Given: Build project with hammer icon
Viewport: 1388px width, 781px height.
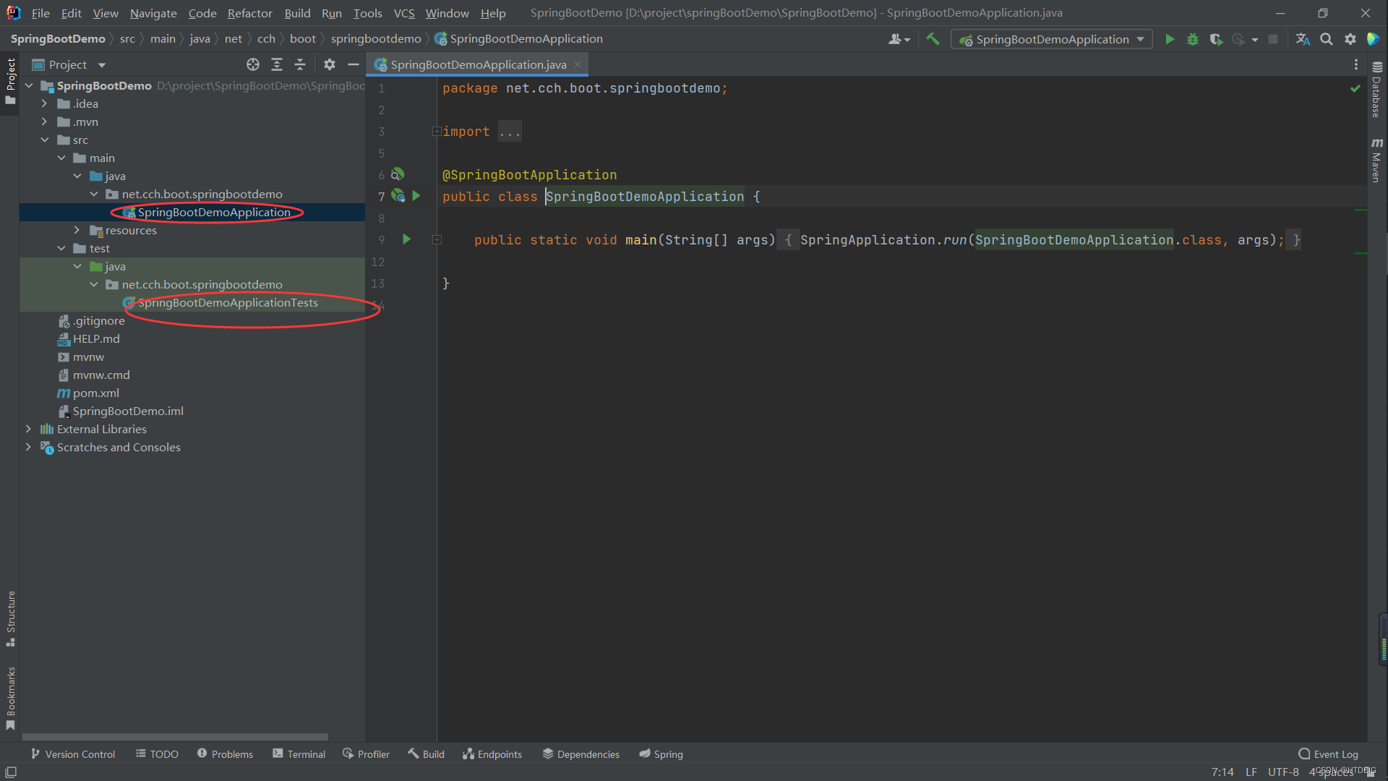Looking at the screenshot, I should coord(933,39).
